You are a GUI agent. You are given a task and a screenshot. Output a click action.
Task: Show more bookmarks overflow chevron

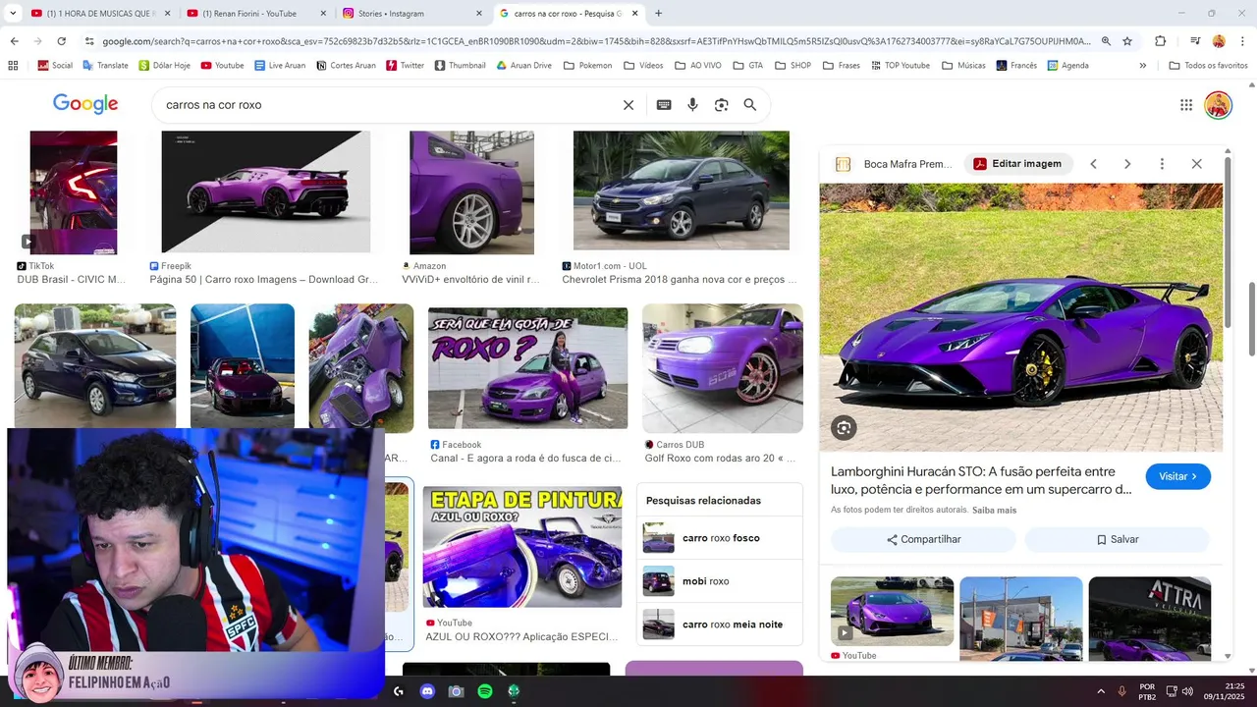1142,66
